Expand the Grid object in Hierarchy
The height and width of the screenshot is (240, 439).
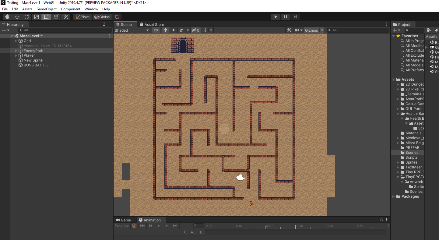point(16,41)
